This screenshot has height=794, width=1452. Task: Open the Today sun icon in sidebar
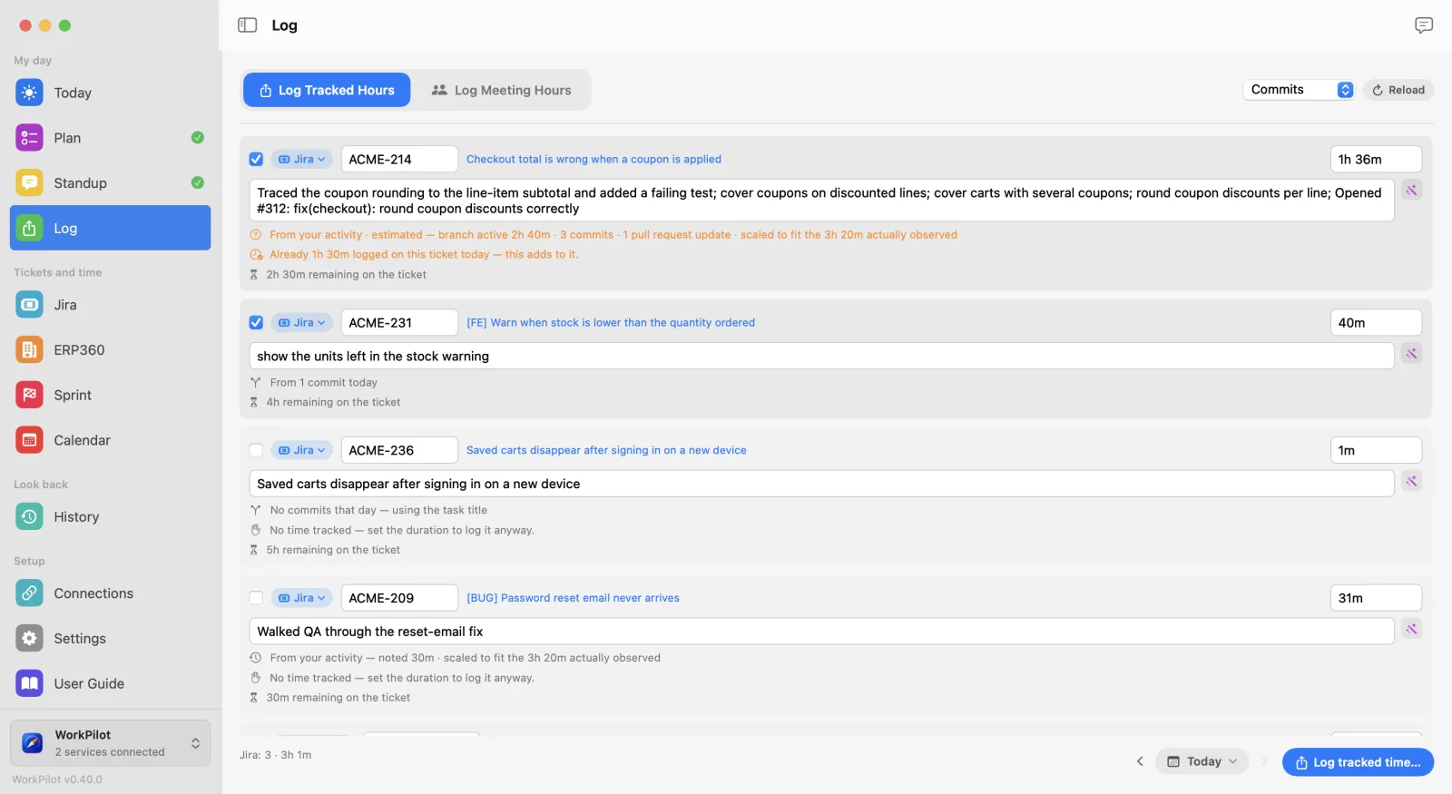[29, 93]
